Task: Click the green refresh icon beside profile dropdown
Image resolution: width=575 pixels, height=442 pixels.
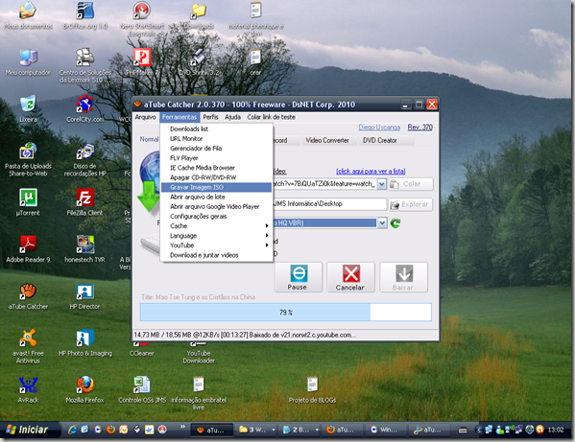Action: [x=395, y=223]
